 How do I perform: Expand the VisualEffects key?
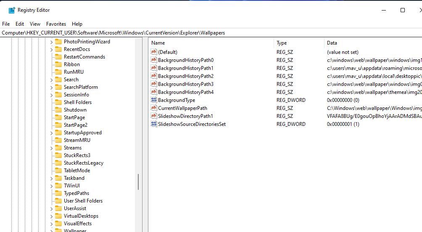(x=51, y=224)
